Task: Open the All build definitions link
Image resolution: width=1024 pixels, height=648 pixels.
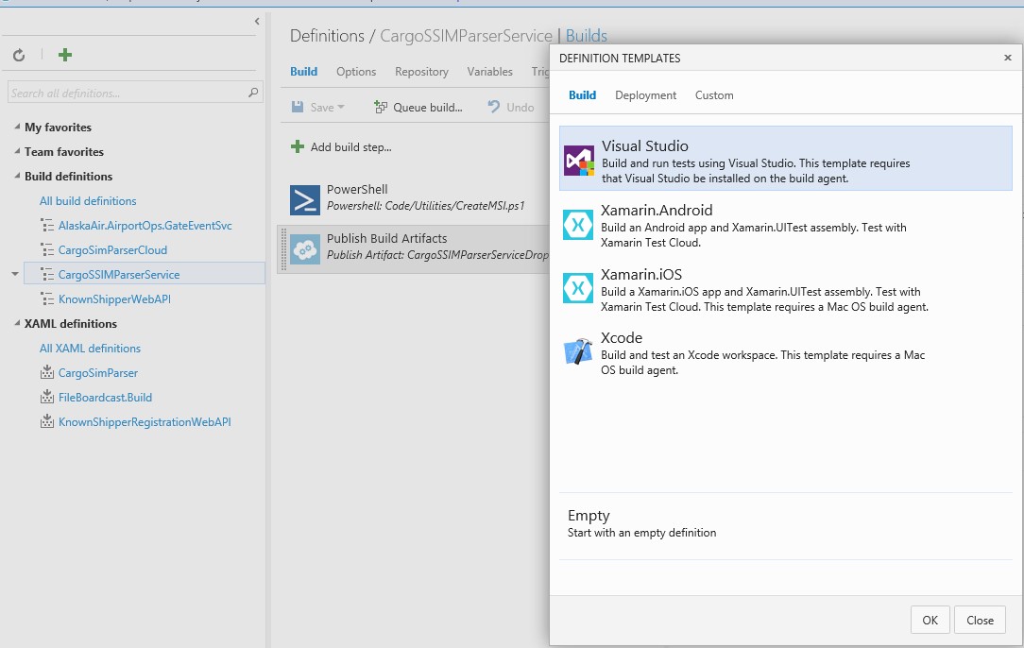Action: (x=88, y=201)
